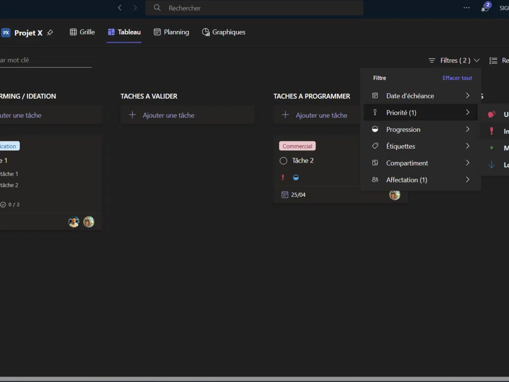Expand the Date d'échéance filter submenu
Viewport: 509px width, 382px height.
pyautogui.click(x=420, y=96)
